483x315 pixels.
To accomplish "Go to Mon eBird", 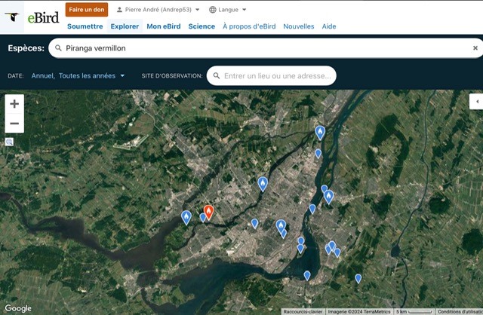I will click(x=163, y=26).
